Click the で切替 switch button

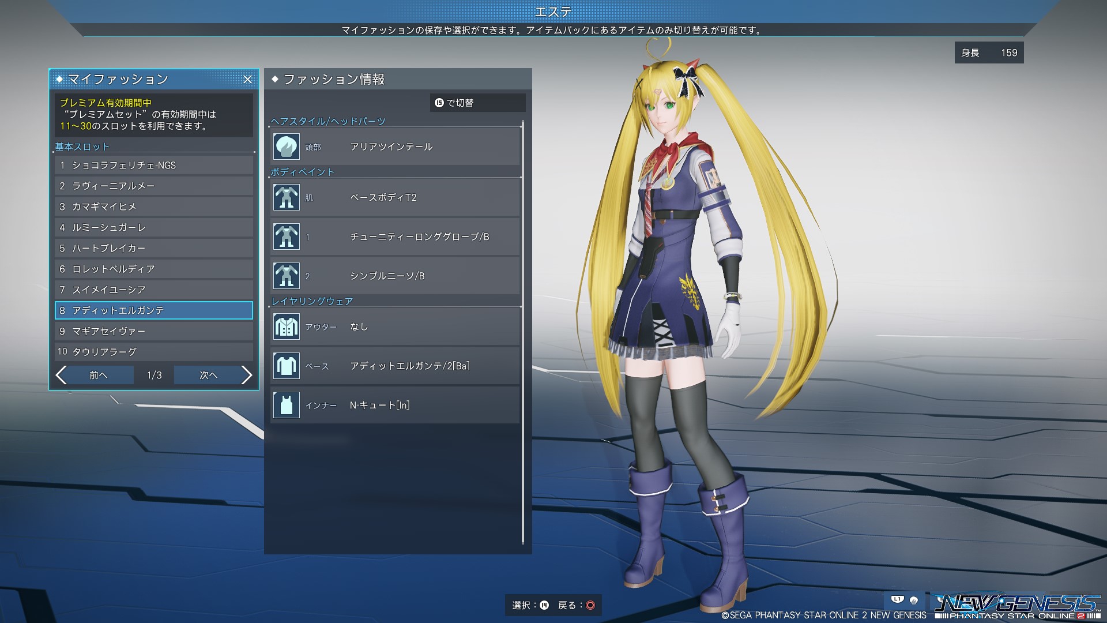coord(477,103)
